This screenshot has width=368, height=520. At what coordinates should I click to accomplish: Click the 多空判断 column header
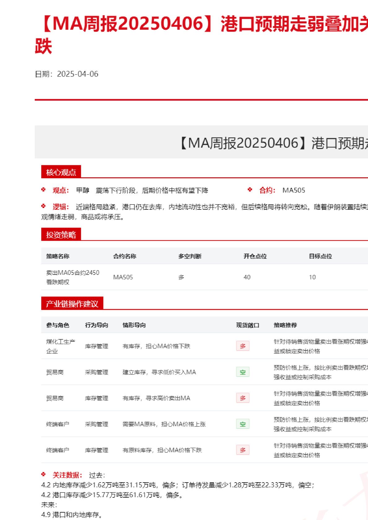point(190,256)
